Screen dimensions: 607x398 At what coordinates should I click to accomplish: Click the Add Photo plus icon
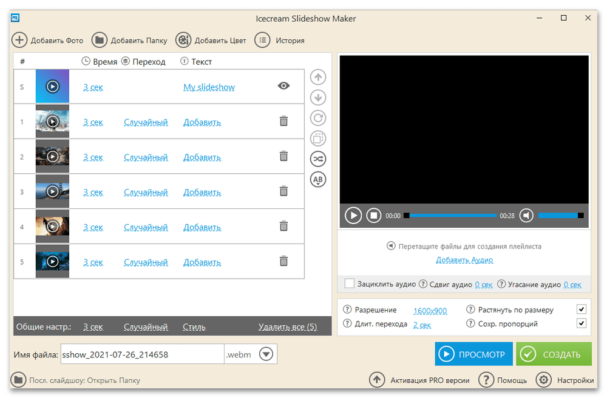point(19,41)
